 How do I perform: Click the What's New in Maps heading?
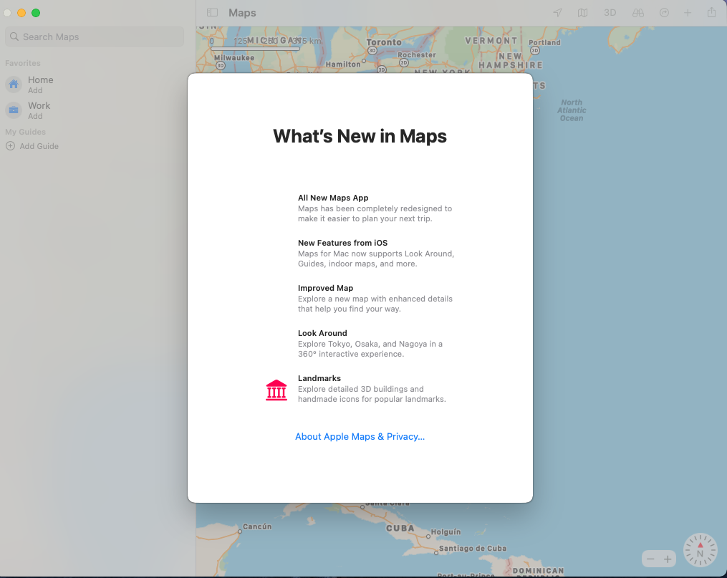pos(360,136)
